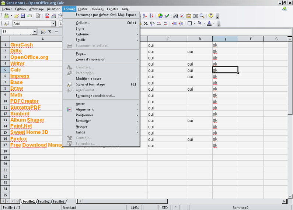Open the Outils menu
Screen dimensions: 293x210
pos(83,9)
